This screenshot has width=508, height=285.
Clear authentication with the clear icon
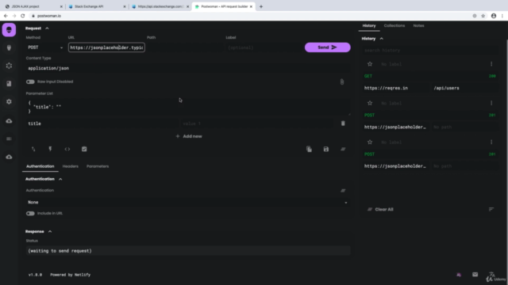[343, 191]
